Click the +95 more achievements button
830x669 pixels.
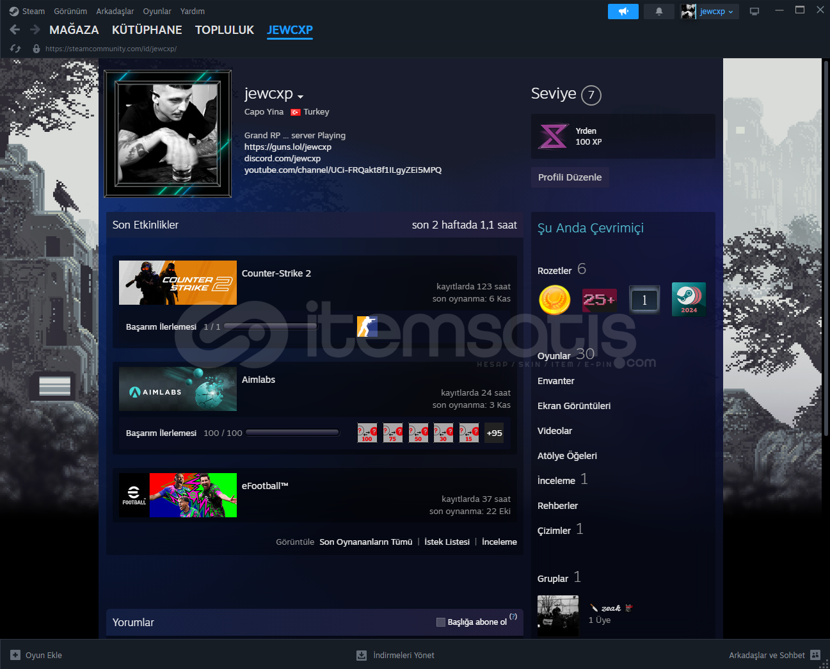click(494, 433)
